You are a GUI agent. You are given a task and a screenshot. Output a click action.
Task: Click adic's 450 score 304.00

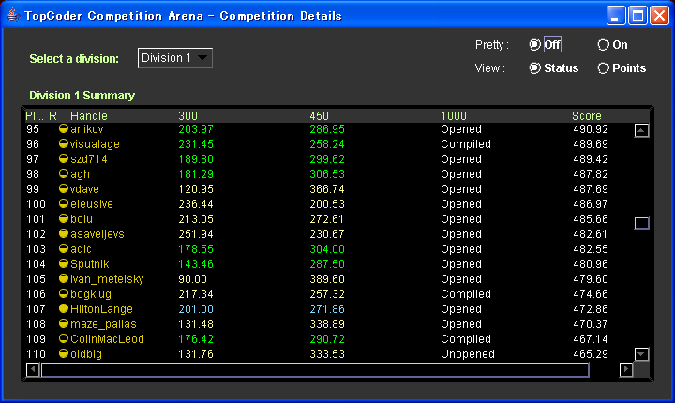point(327,249)
